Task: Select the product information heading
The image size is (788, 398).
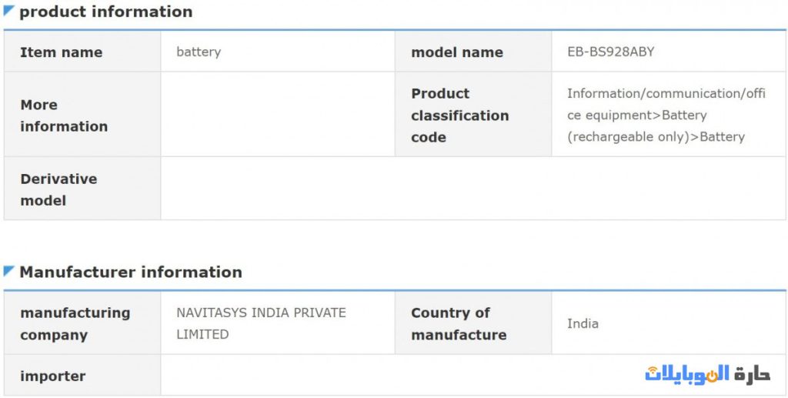Action: point(105,12)
